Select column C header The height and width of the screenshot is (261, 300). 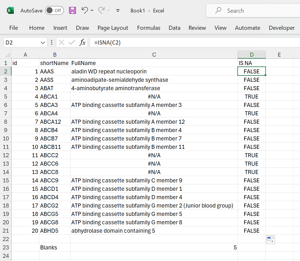coord(154,55)
